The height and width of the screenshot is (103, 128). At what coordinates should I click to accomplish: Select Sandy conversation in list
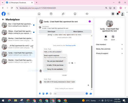tap(18, 54)
